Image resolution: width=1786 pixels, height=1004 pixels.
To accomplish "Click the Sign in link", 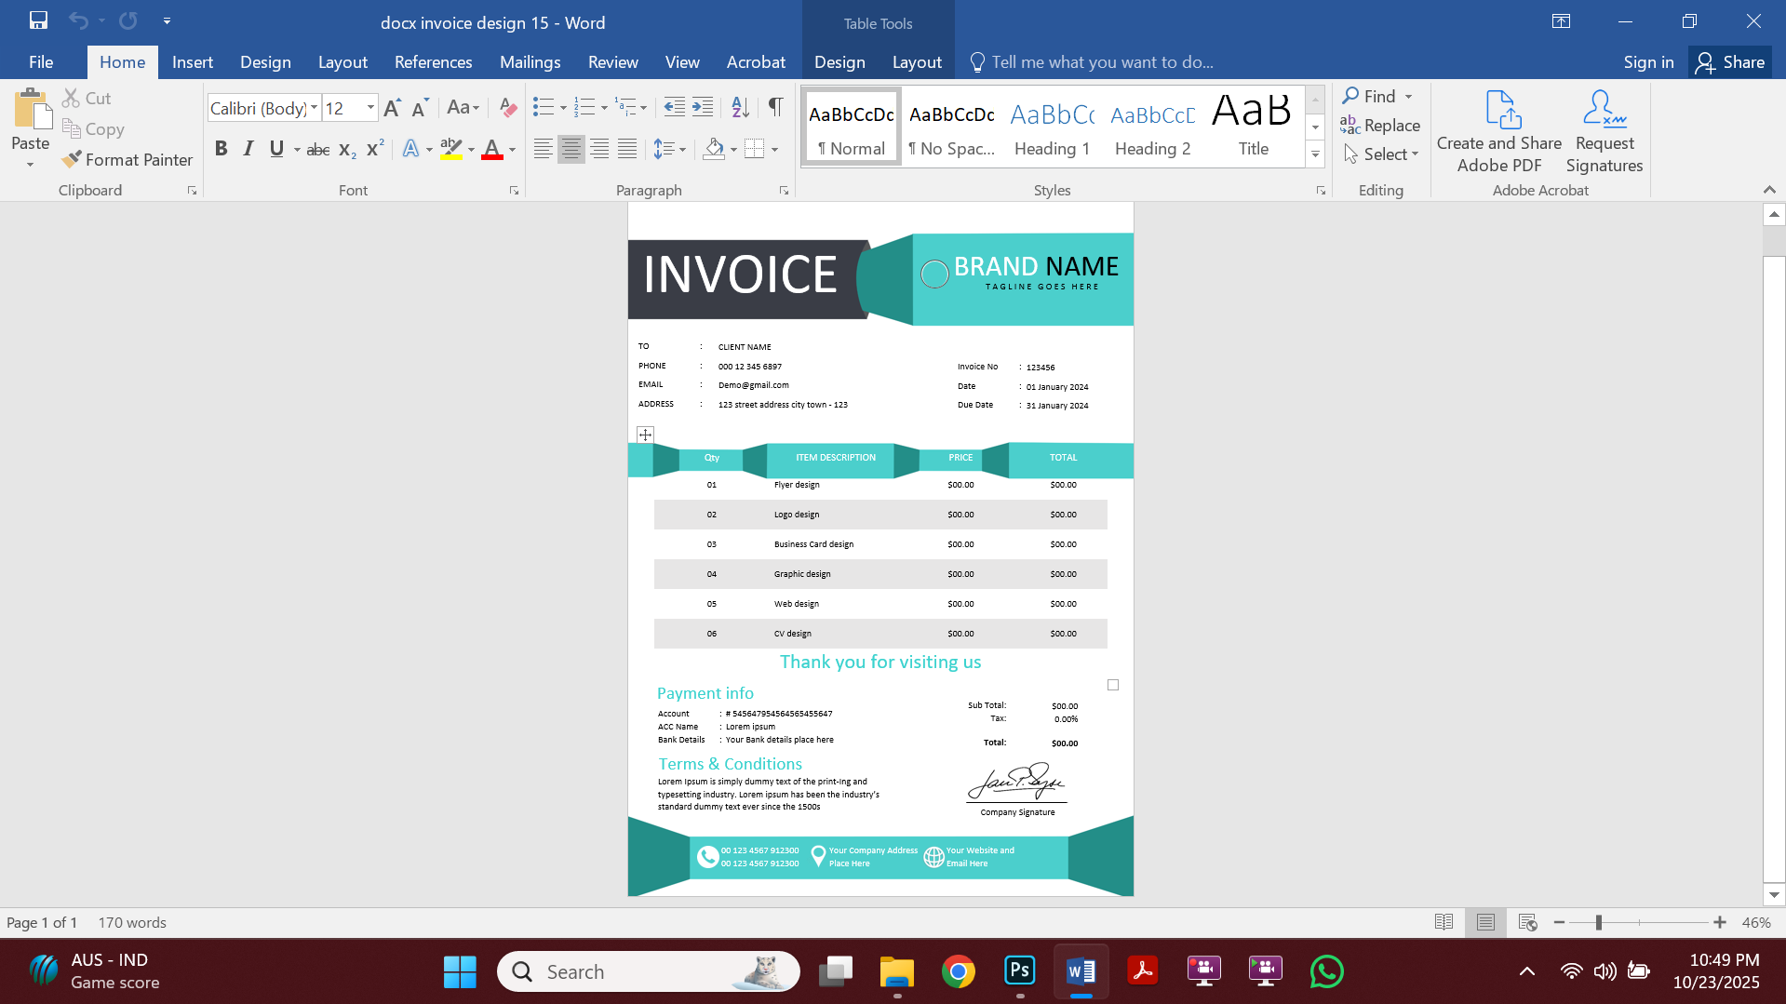I will click(x=1647, y=61).
